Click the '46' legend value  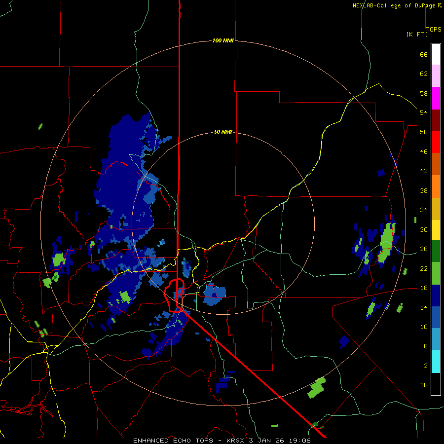424,151
